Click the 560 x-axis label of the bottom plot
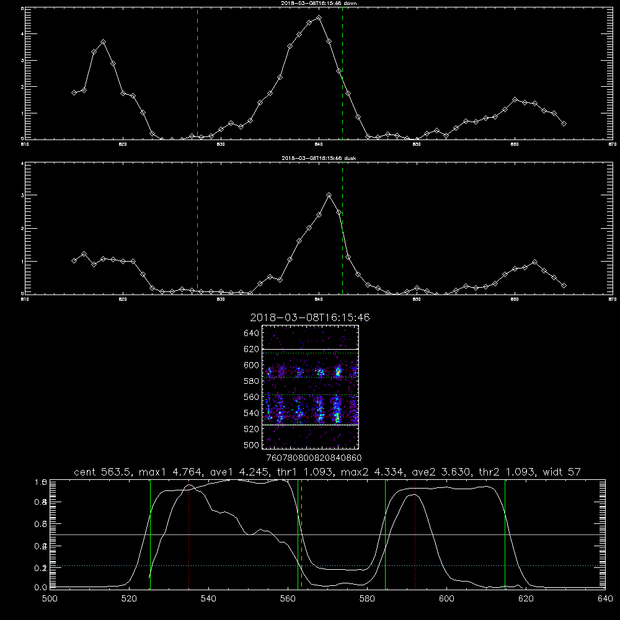The width and height of the screenshot is (620, 620). (x=288, y=599)
